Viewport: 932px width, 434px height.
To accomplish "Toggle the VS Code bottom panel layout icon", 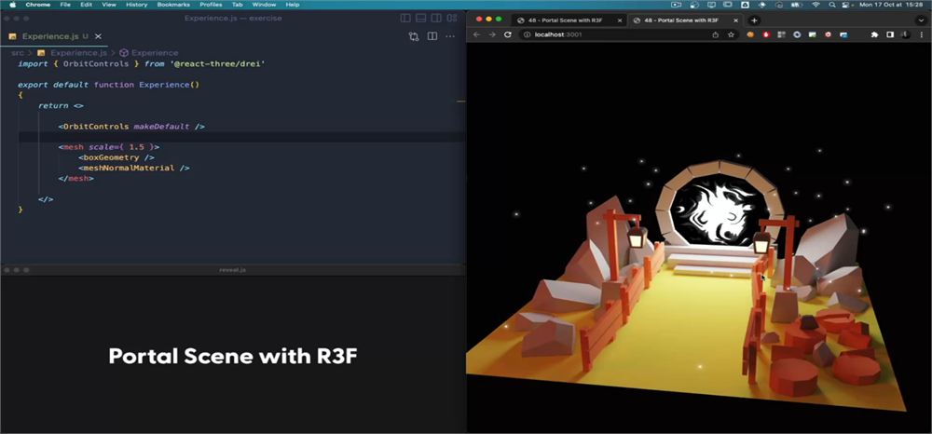I will [x=421, y=19].
